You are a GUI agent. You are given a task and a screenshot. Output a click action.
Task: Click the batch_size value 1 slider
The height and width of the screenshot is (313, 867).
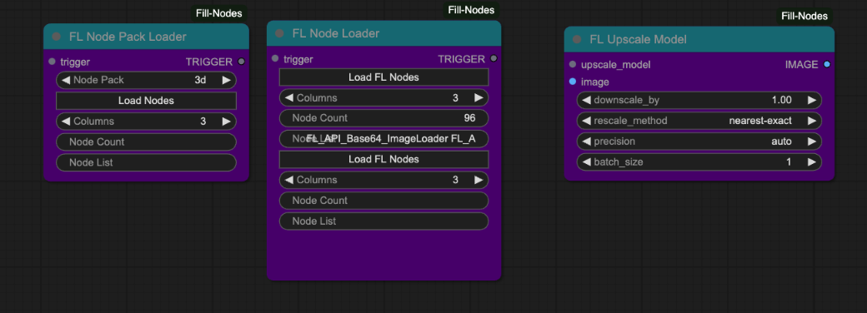click(699, 161)
